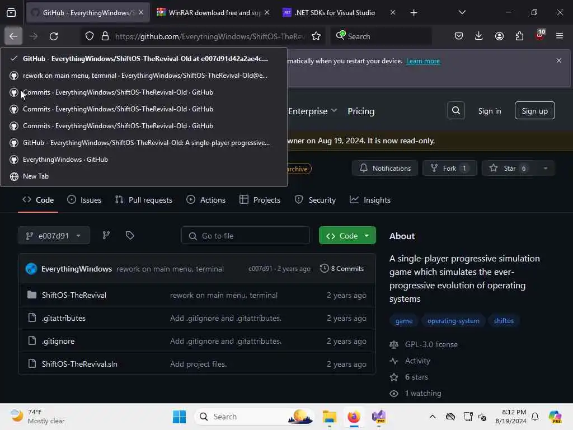Click the Sign in link
This screenshot has height=430, width=573.
point(490,111)
